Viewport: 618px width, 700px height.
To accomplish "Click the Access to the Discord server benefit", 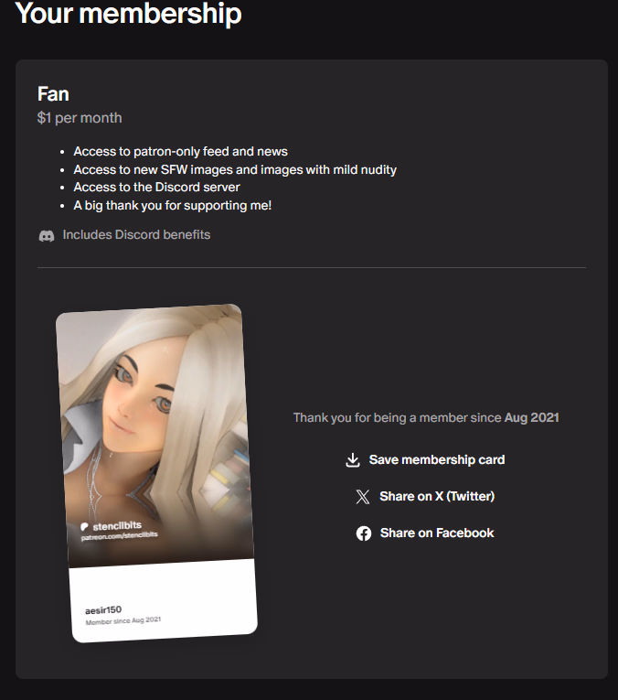I will click(x=156, y=187).
